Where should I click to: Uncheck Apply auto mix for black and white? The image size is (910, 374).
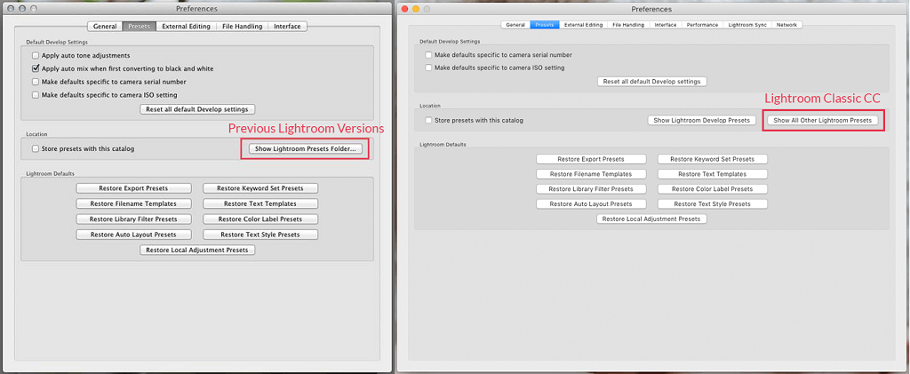pos(36,68)
